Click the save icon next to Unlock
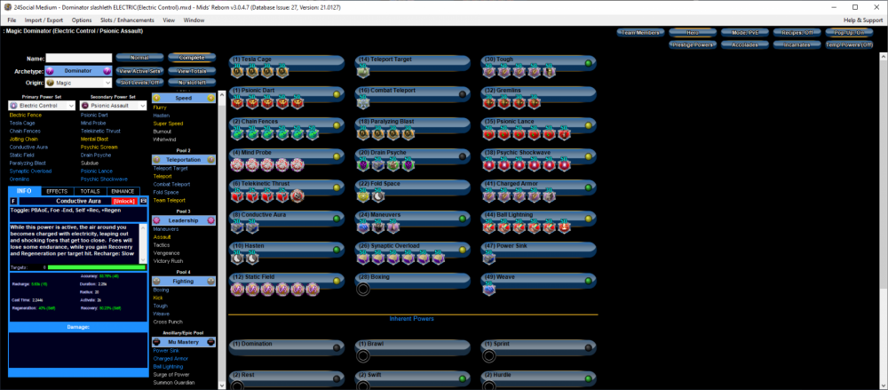The height and width of the screenshot is (390, 888). 144,202
